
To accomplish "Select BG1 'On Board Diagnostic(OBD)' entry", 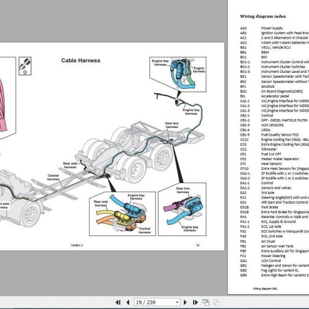I will click(x=271, y=91).
